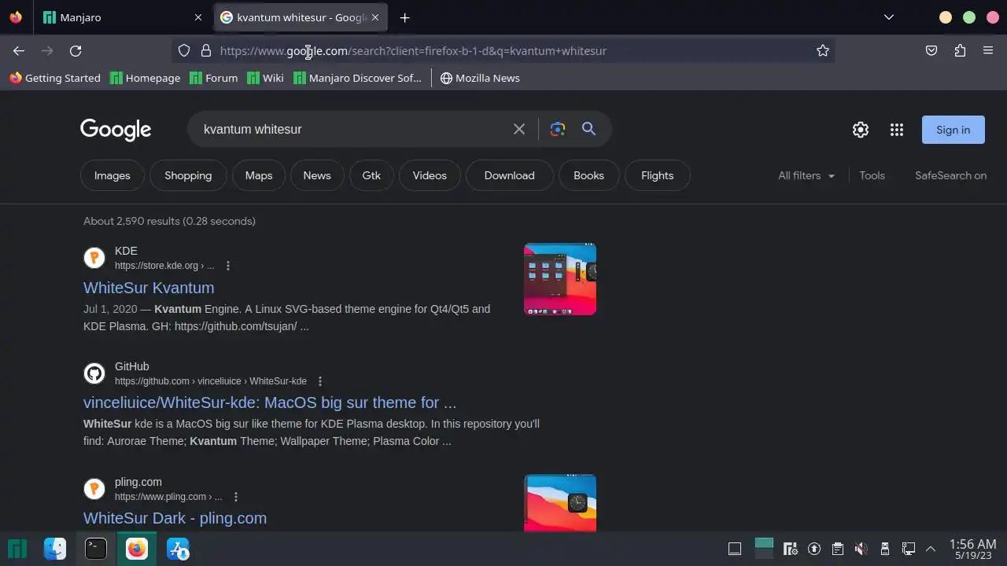Open Manjaro Discover Software bookmark
Viewport: 1007px width, 566px height.
click(357, 78)
